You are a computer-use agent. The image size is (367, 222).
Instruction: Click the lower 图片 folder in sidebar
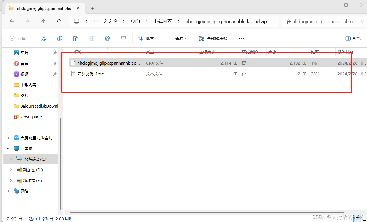(x=24, y=96)
